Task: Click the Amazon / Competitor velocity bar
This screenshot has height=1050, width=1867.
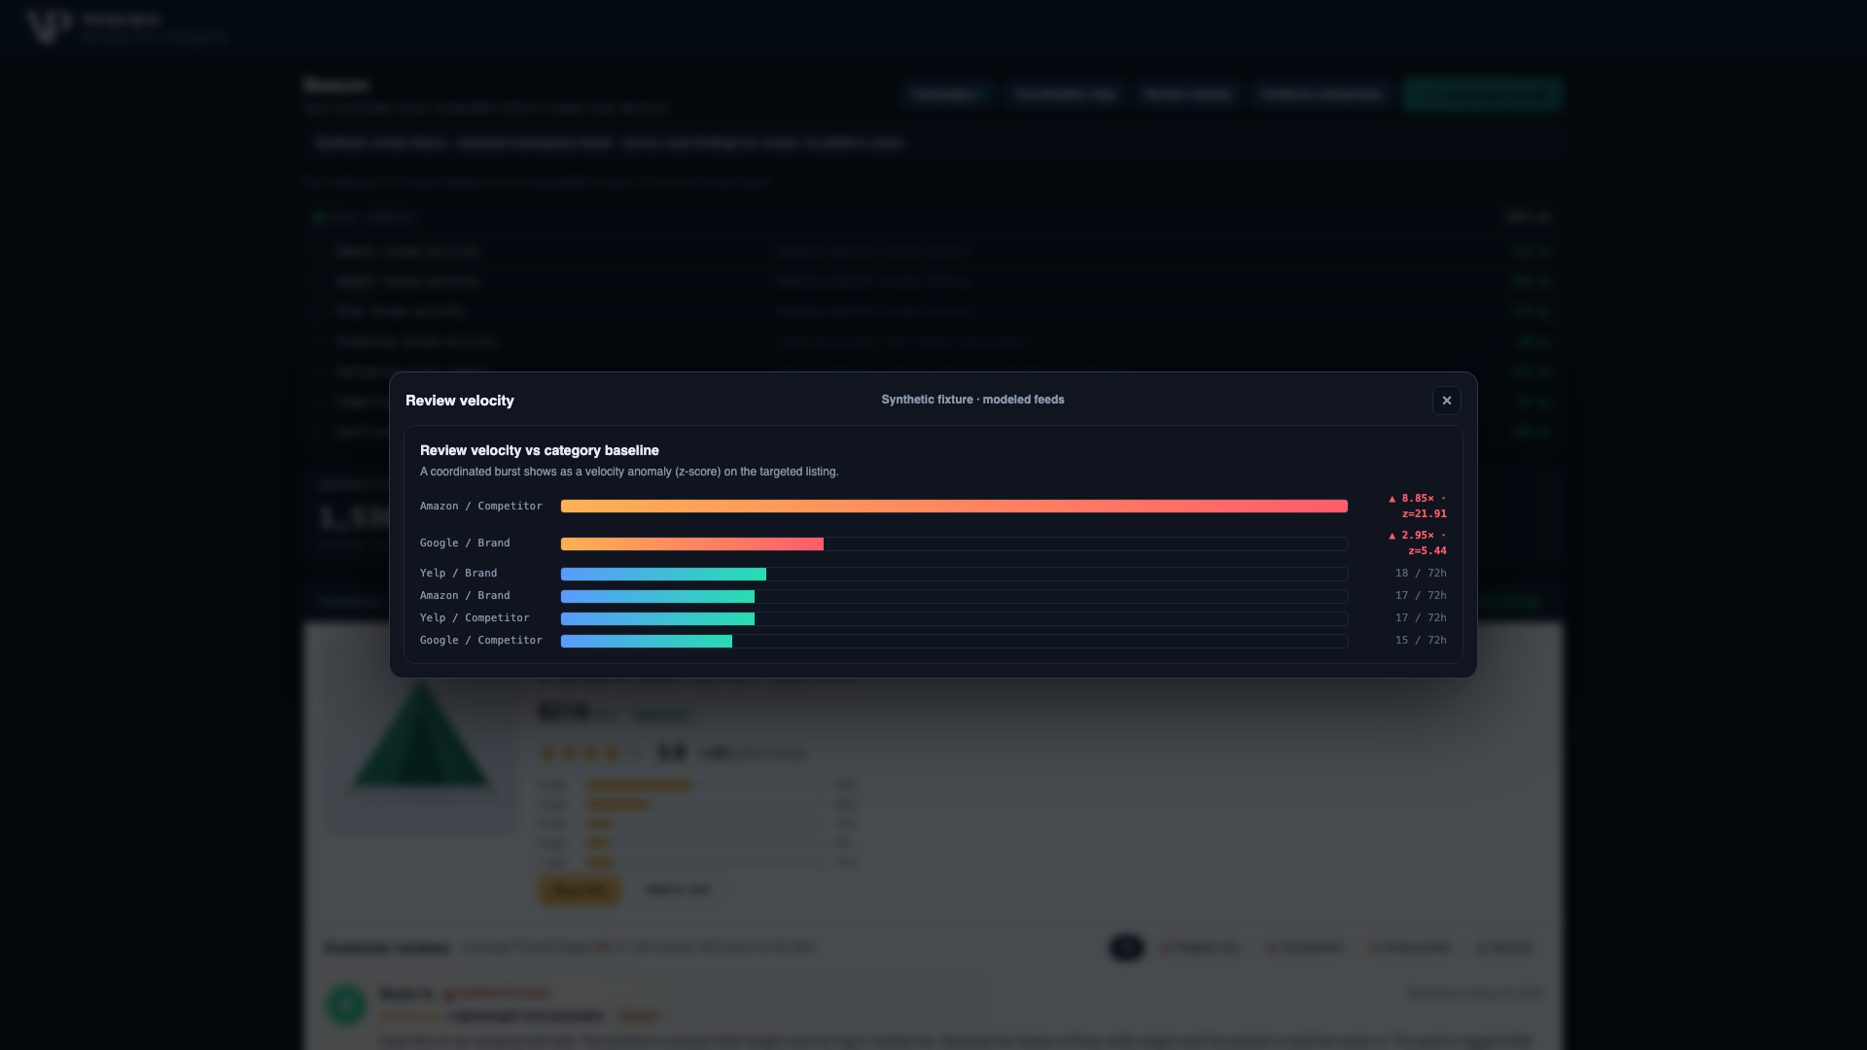Action: [x=954, y=507]
